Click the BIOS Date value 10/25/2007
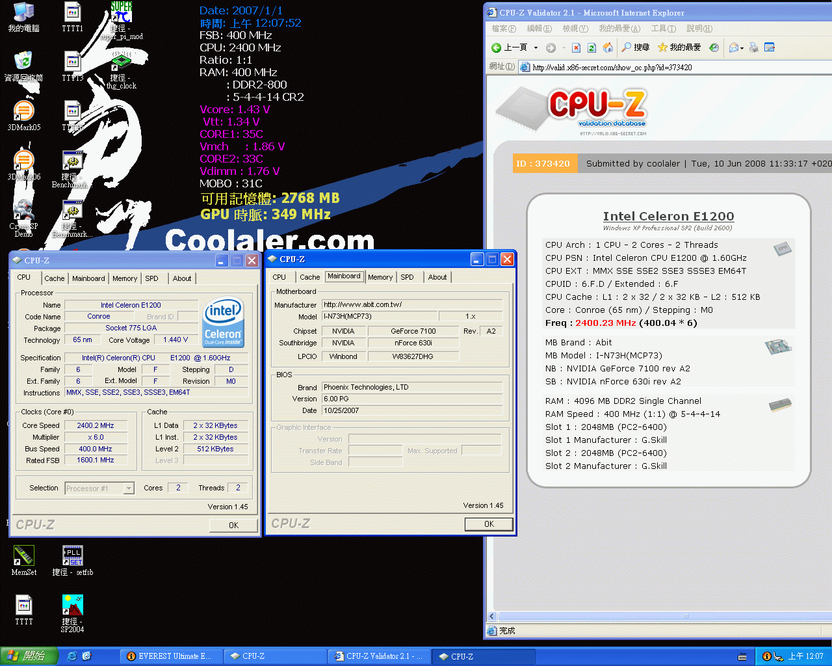The height and width of the screenshot is (666, 832). pos(412,410)
